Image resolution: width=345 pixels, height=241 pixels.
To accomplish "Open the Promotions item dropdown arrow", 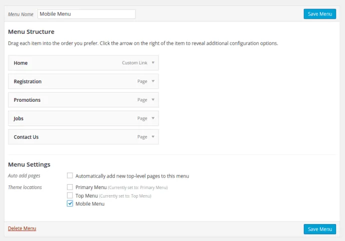I will [x=153, y=100].
